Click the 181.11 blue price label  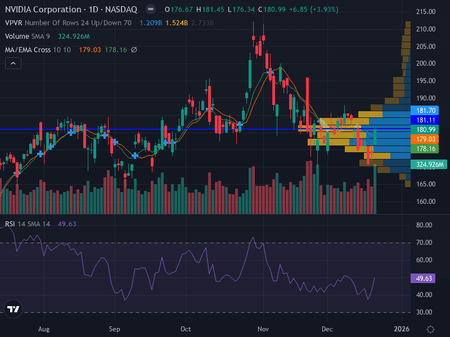coord(425,120)
